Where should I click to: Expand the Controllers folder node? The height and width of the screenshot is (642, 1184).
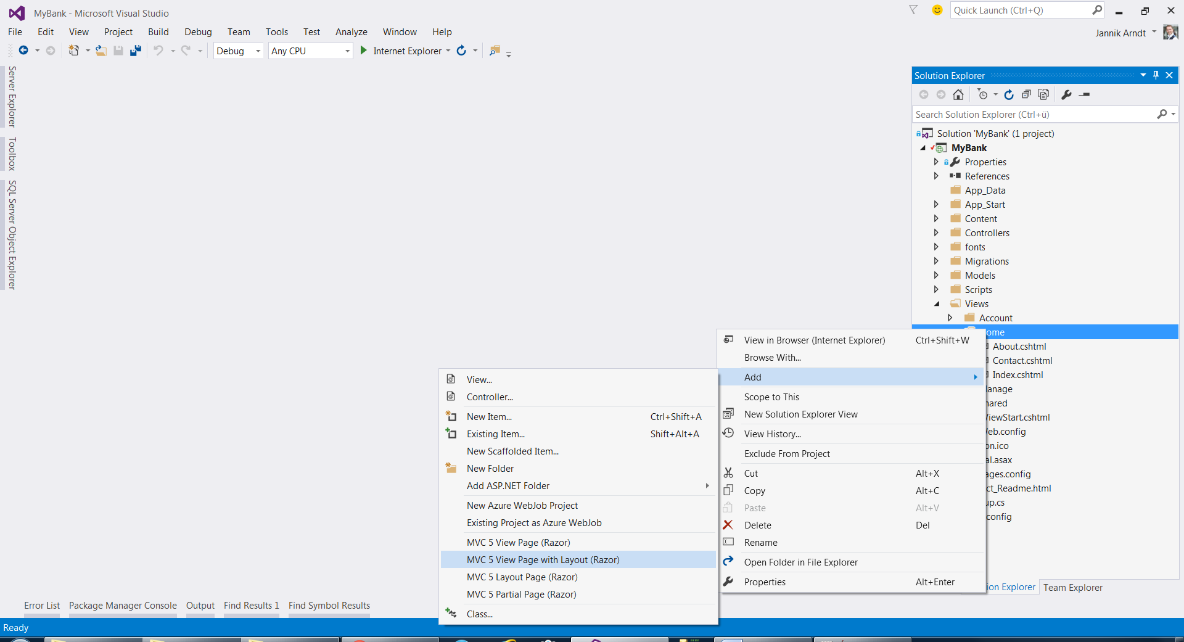[936, 233]
